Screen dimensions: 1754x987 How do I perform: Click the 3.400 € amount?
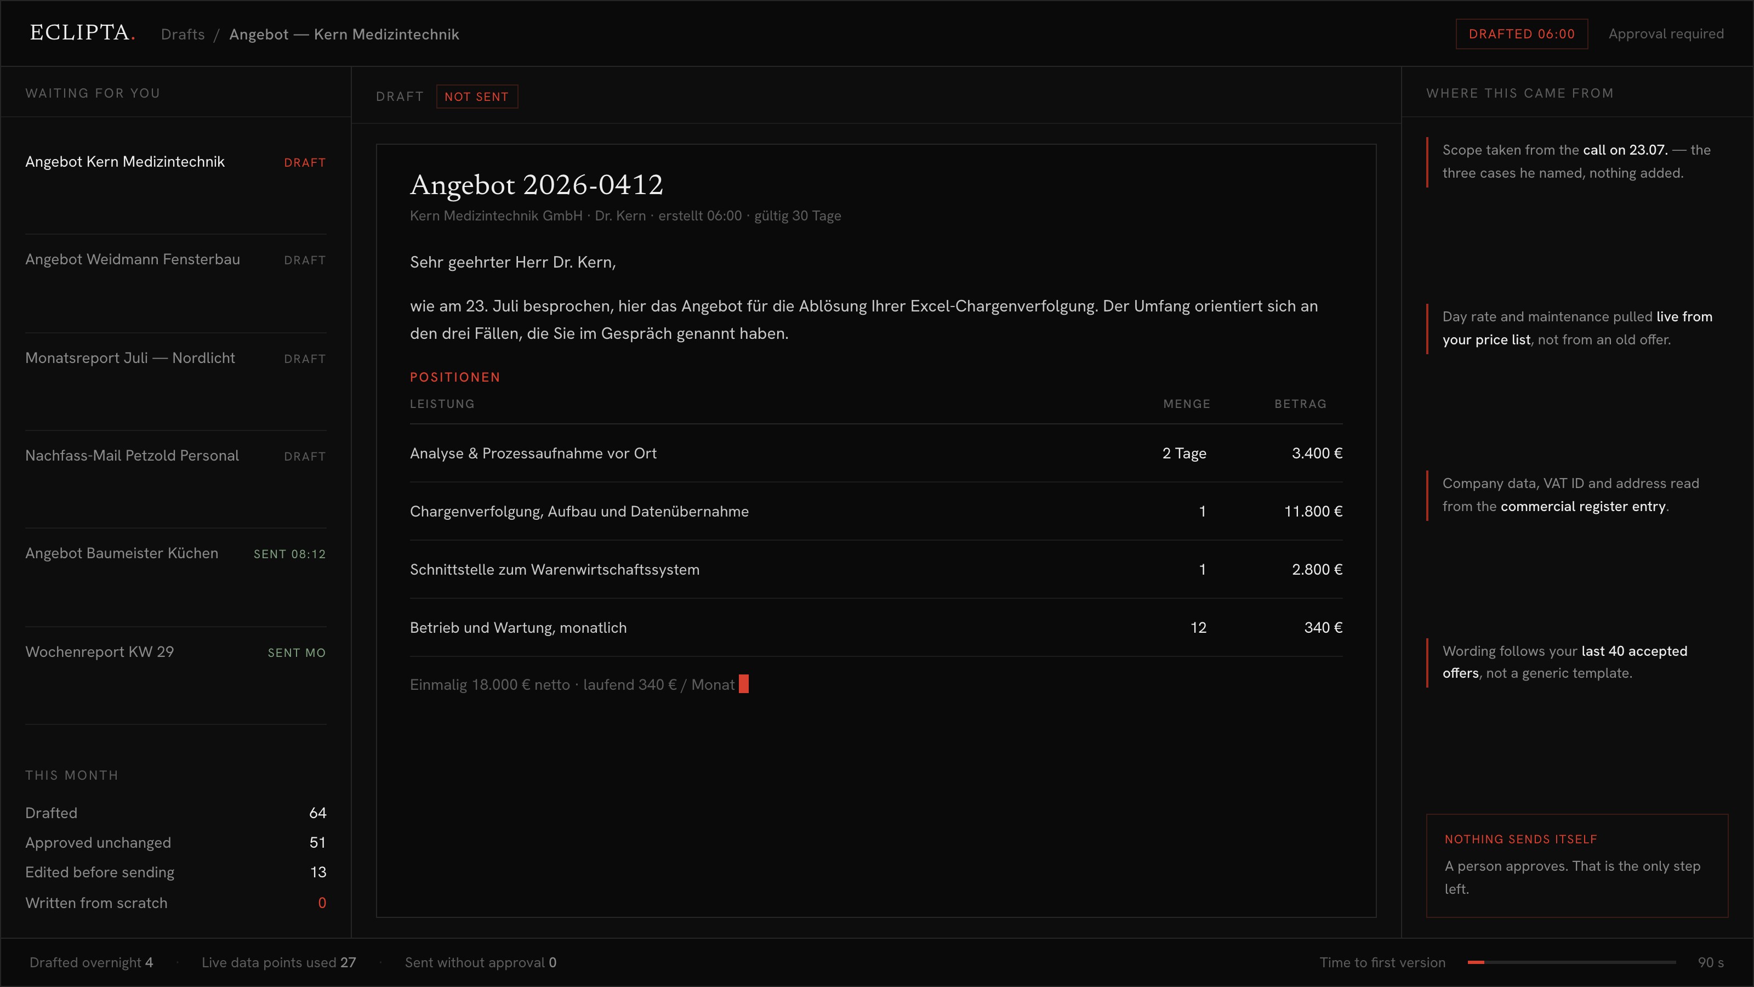1317,453
